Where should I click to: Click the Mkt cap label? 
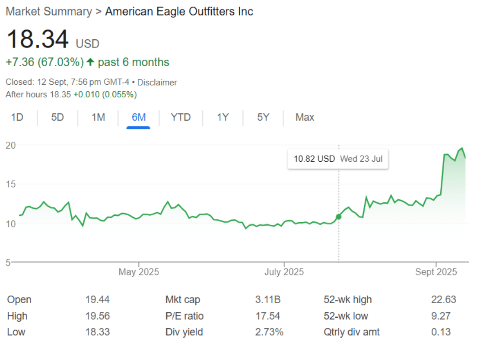pyautogui.click(x=183, y=300)
